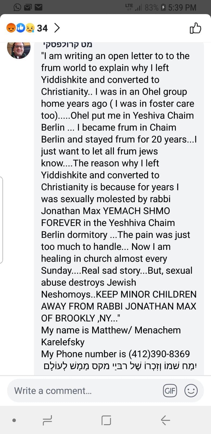This screenshot has height=434, width=211.
Task: Expand reactions list with the chevron arrow
Action: point(57,28)
